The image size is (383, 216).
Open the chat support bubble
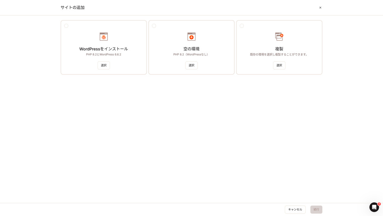pos(374,207)
